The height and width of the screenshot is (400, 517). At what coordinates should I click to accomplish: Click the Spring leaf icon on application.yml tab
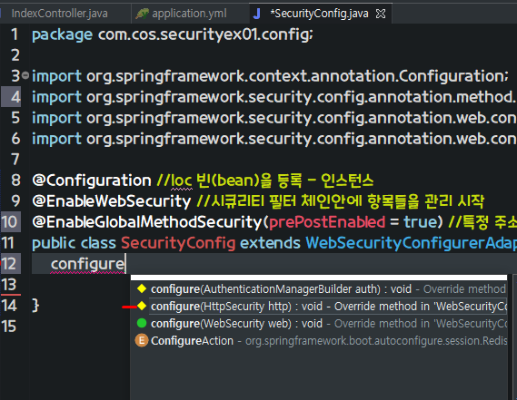coord(142,14)
